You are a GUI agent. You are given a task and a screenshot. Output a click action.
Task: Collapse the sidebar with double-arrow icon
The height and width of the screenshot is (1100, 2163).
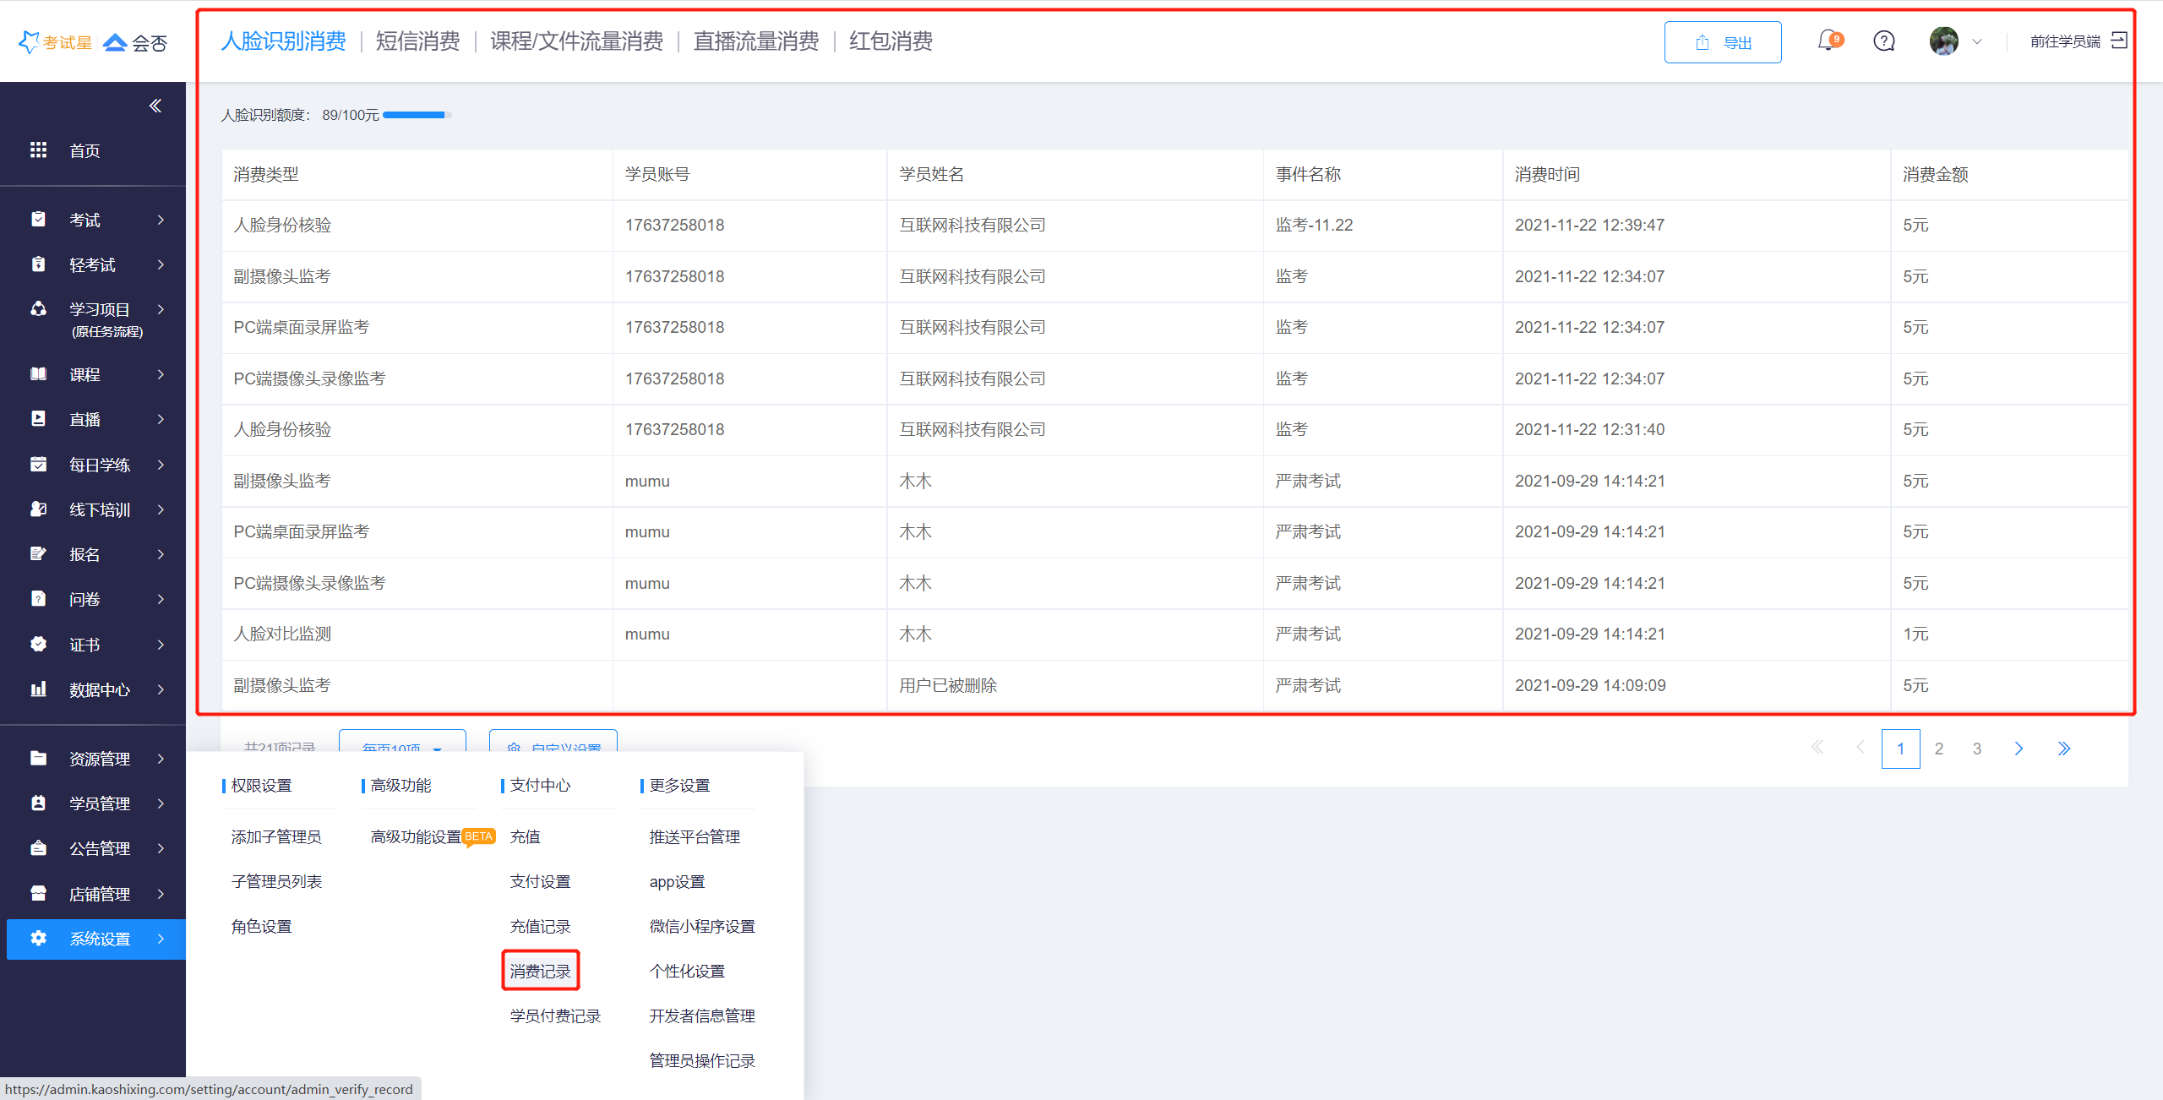pyautogui.click(x=155, y=106)
